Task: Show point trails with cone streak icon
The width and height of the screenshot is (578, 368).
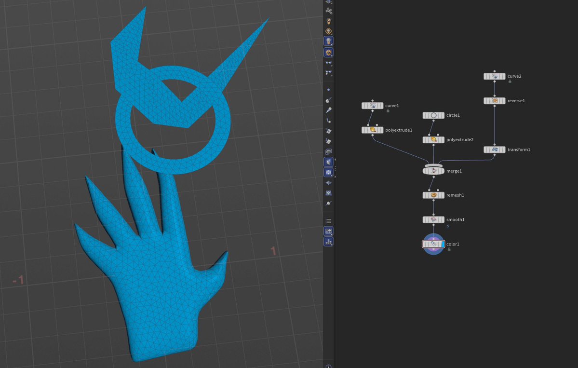Action: pos(328,110)
